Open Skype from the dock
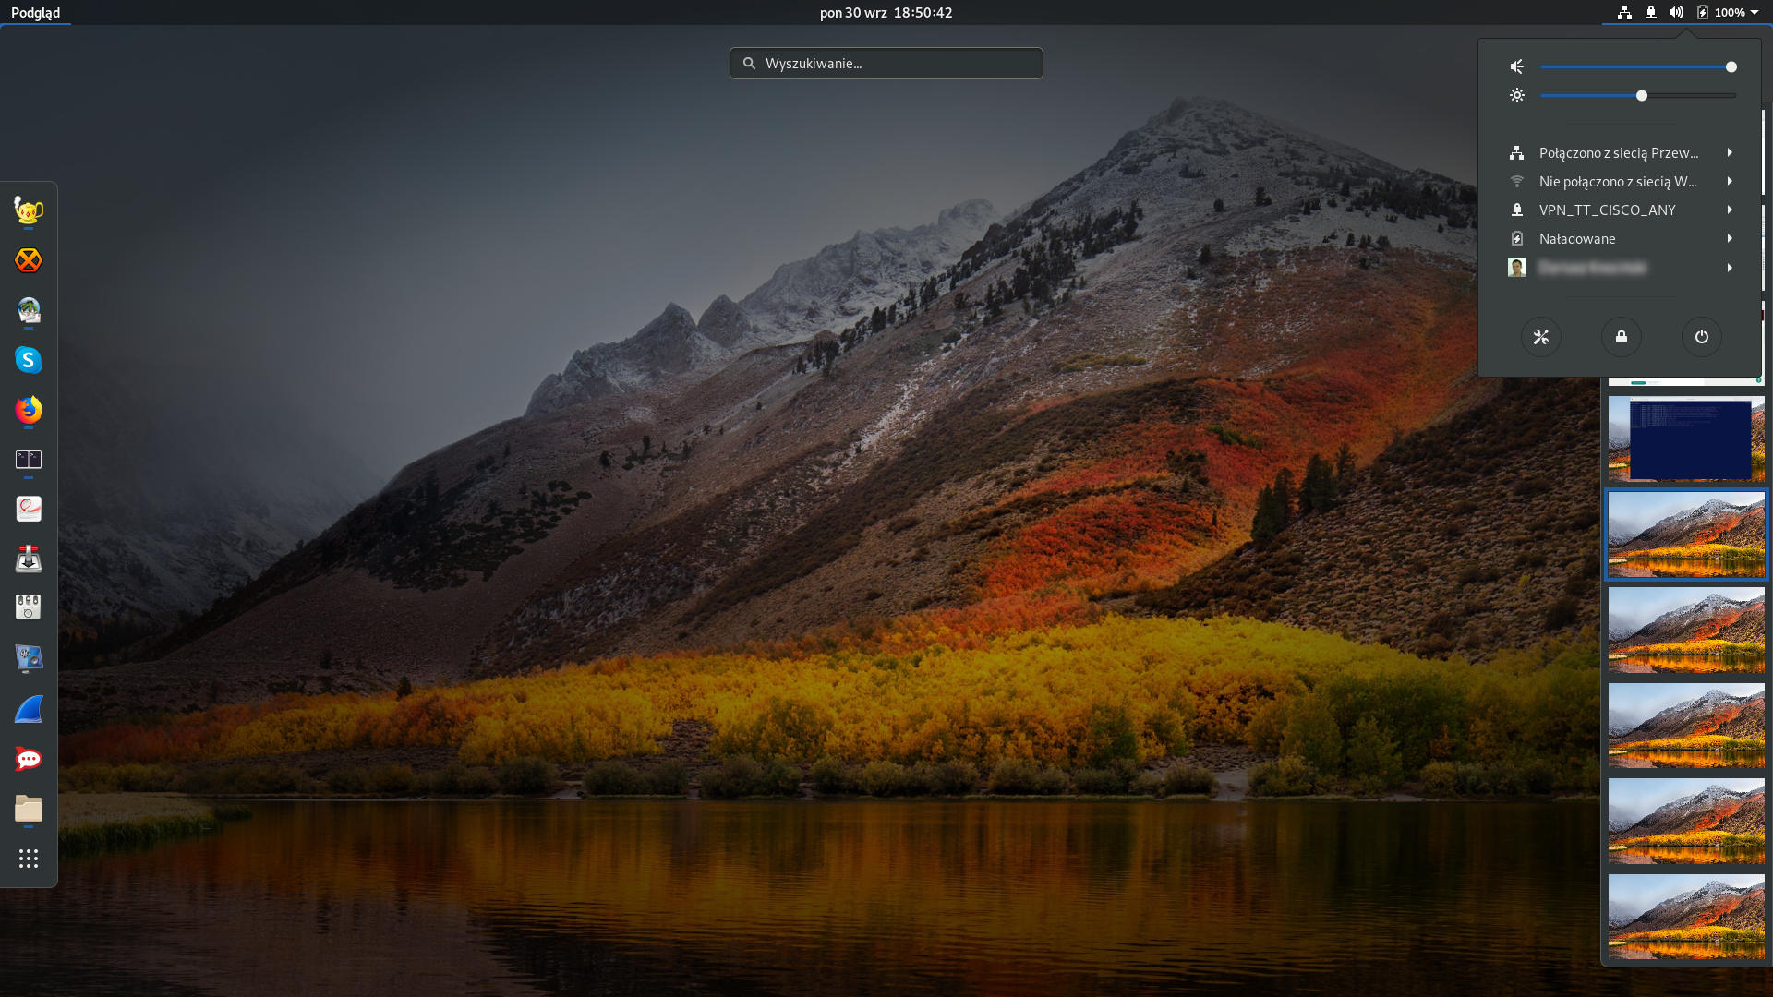This screenshot has height=997, width=1773. pyautogui.click(x=29, y=361)
